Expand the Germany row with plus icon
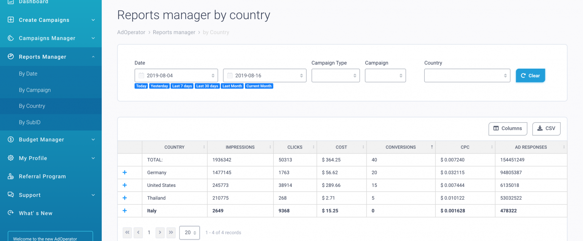This screenshot has width=583, height=241. [124, 172]
